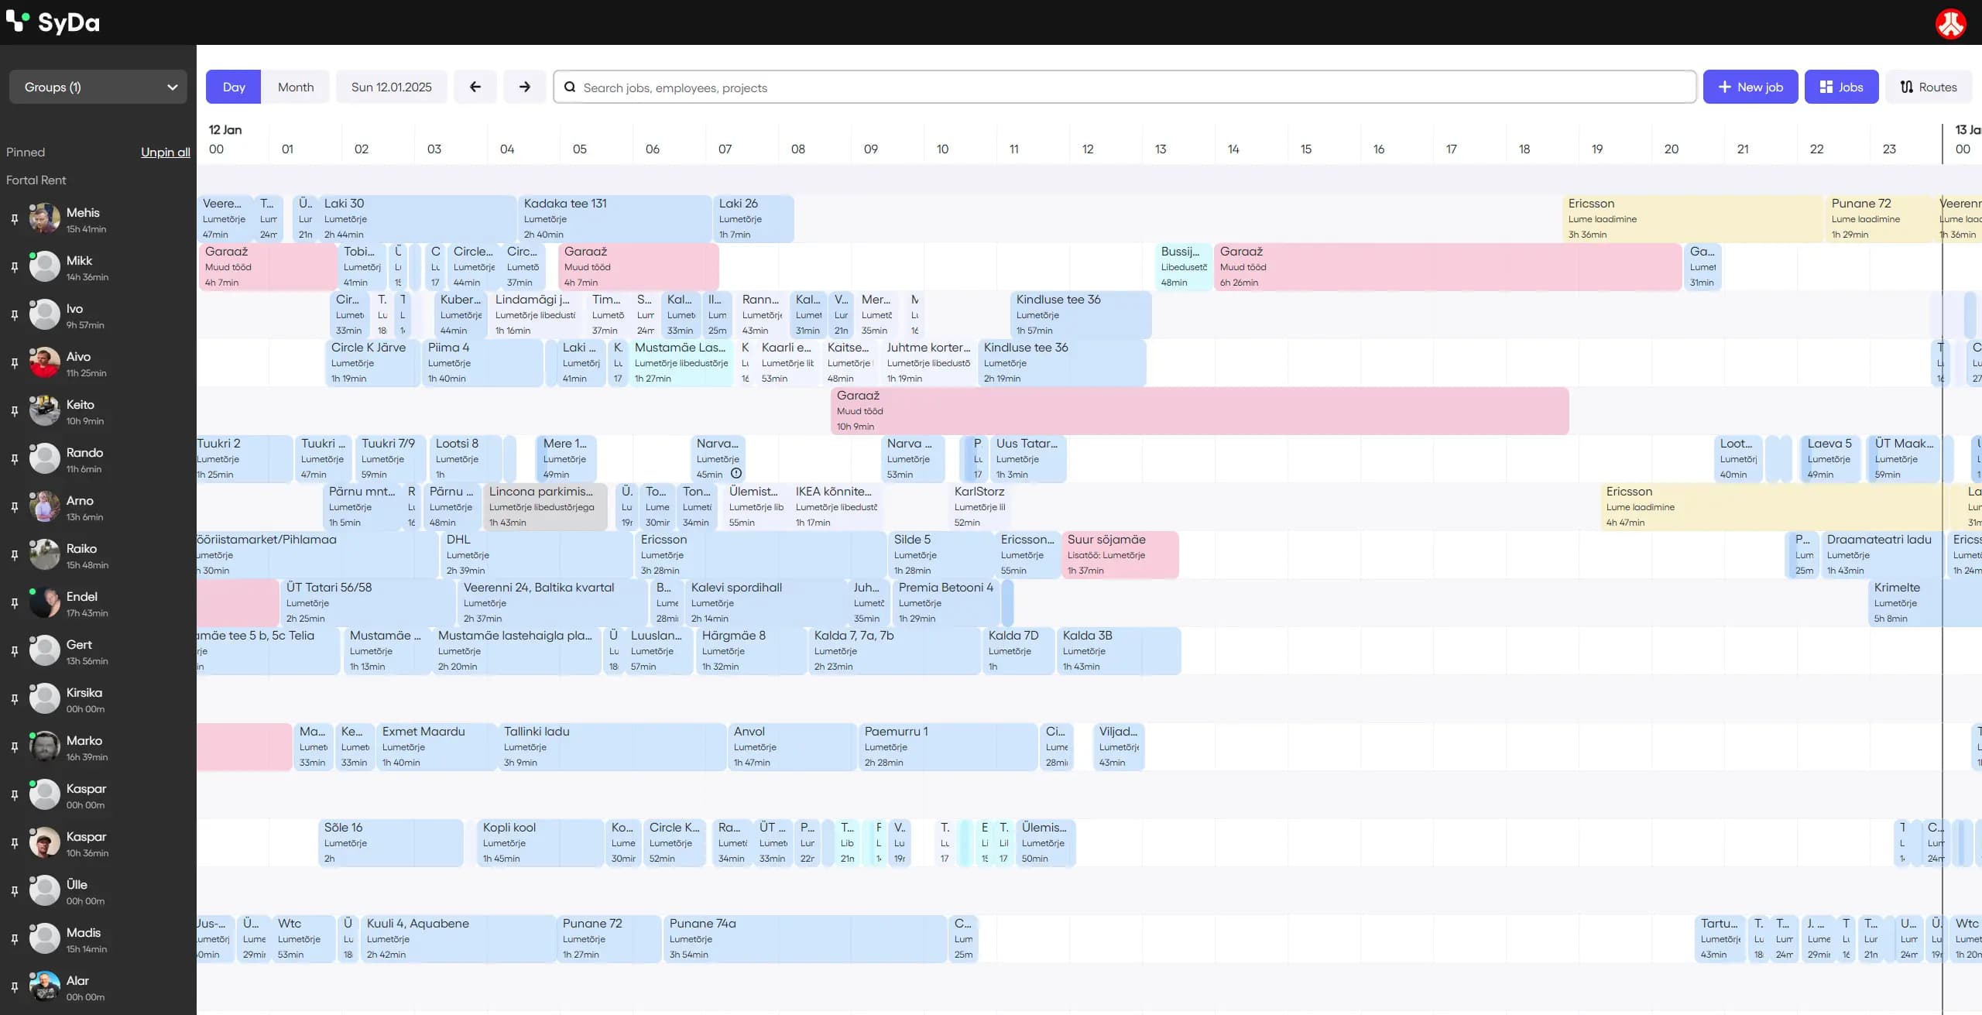Create a New job
This screenshot has width=1982, height=1015.
pyautogui.click(x=1751, y=87)
